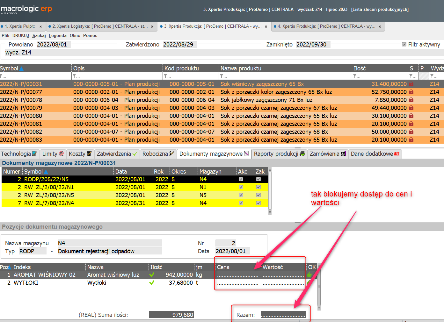Click the Zatwierdzenia green checkmark icon
The width and height of the screenshot is (444, 322).
[135, 154]
